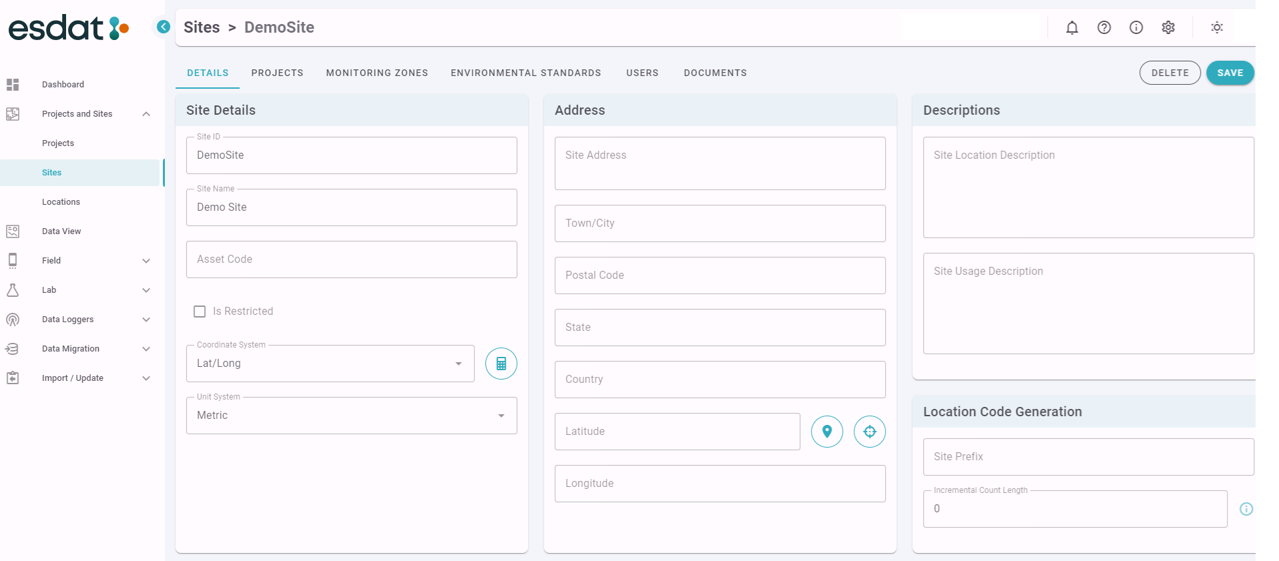Click the Town/City field
This screenshot has width=1279, height=561.
(x=720, y=223)
